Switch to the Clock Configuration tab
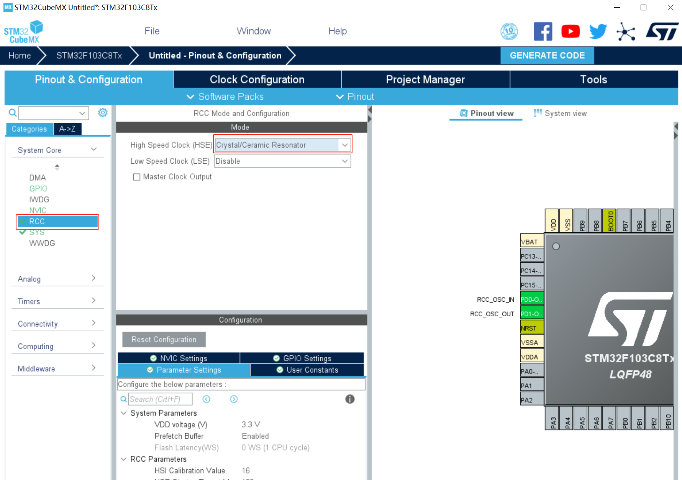This screenshot has height=480, width=682. 257,79
